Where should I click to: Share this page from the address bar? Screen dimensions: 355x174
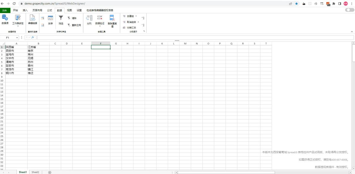[x=291, y=4]
